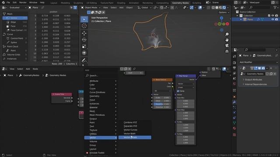Click the red X axis gizmo ball
The image size is (280, 157).
pyautogui.click(x=227, y=24)
